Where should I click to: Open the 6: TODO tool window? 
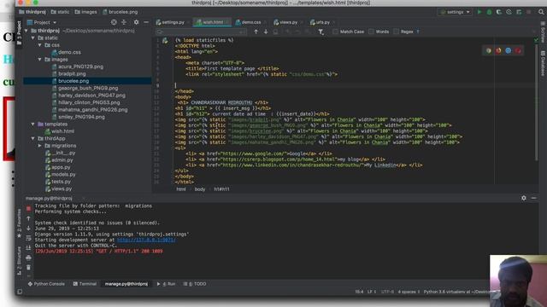tap(195, 284)
